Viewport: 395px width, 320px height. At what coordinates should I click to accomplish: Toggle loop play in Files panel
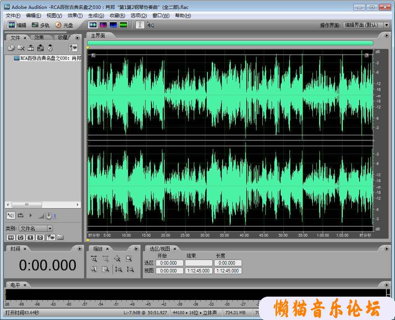pyautogui.click(x=21, y=216)
